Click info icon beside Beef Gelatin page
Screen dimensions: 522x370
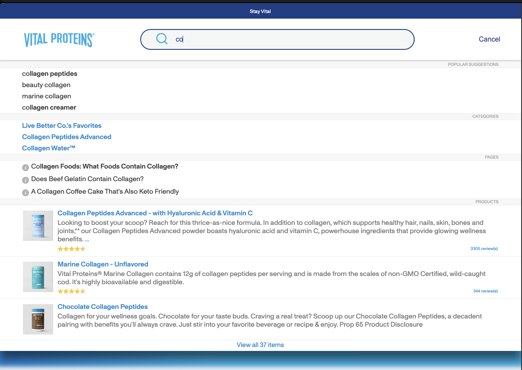(x=26, y=180)
